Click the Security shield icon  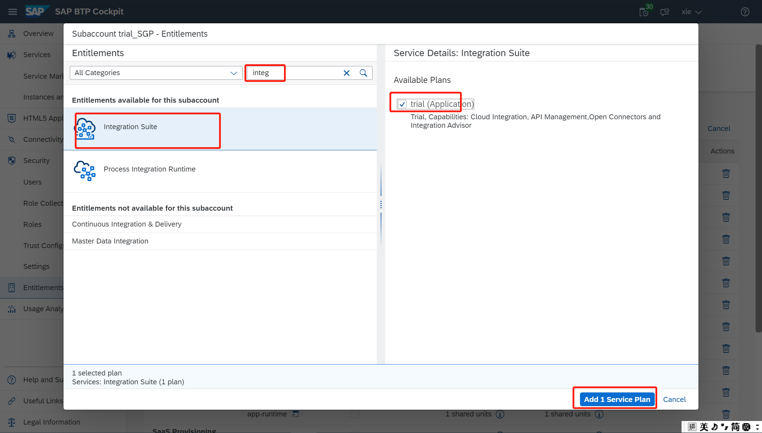click(12, 161)
